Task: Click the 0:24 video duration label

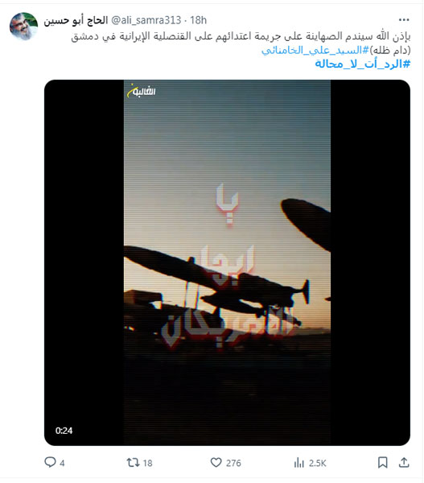Action: point(64,431)
